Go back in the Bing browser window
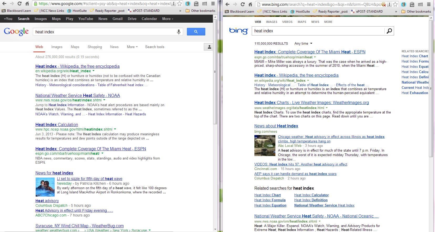The height and width of the screenshot is (232, 435). click(227, 4)
